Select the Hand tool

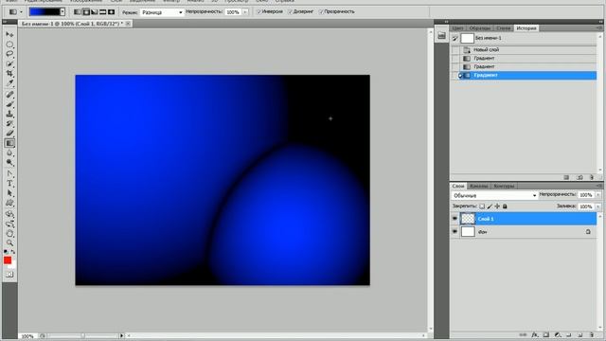click(9, 234)
